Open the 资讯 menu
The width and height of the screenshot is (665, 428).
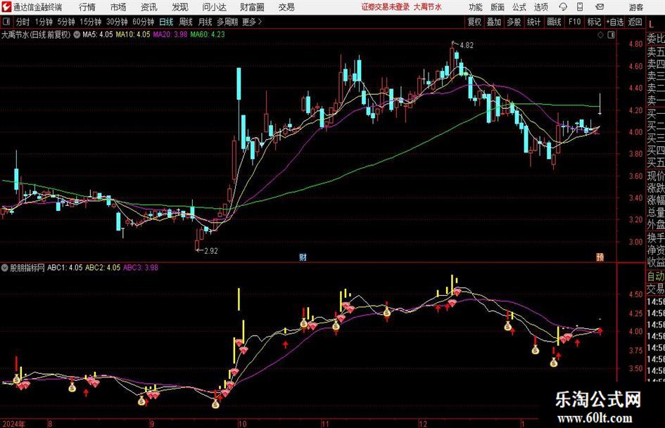(149, 7)
